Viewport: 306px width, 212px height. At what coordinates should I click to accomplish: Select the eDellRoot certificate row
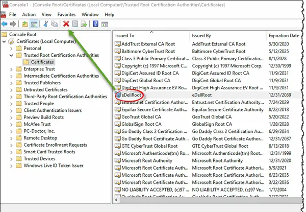click(x=208, y=95)
